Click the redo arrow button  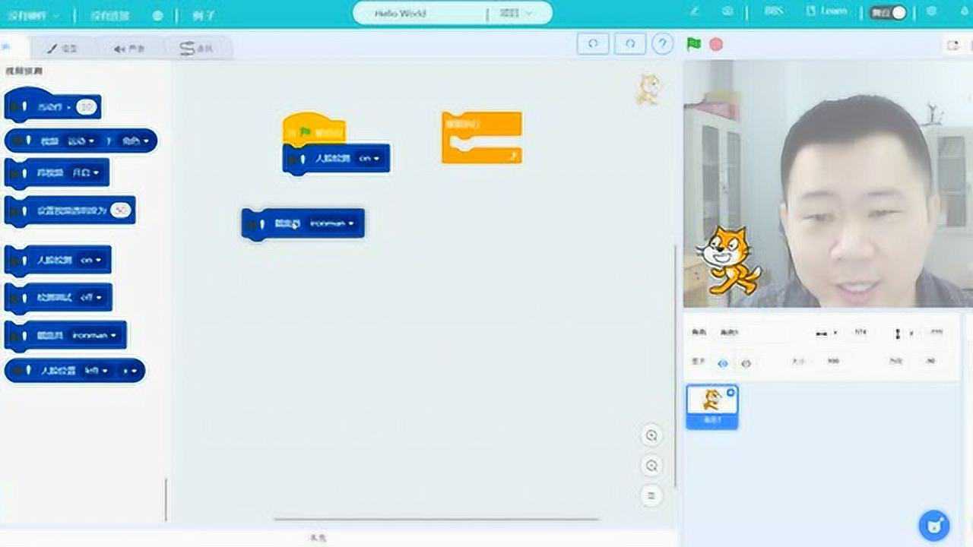click(x=629, y=44)
